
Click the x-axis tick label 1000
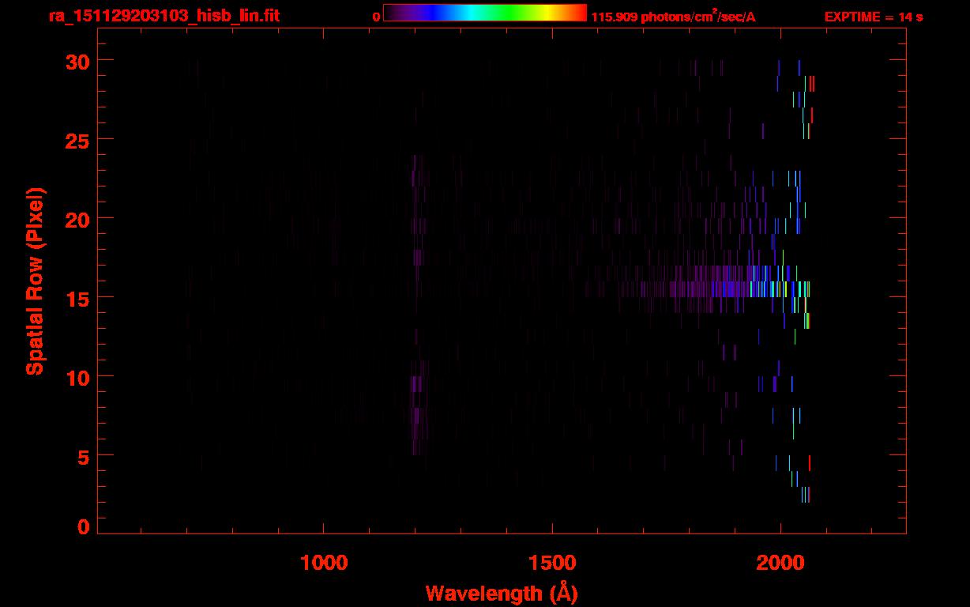tap(323, 563)
